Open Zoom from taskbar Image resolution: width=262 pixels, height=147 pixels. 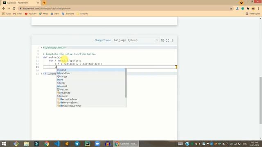click(x=97, y=144)
